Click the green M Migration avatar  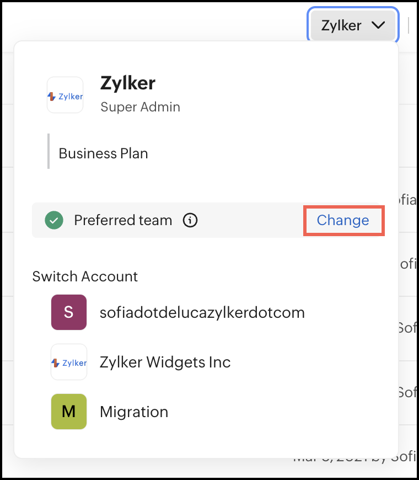click(x=68, y=412)
